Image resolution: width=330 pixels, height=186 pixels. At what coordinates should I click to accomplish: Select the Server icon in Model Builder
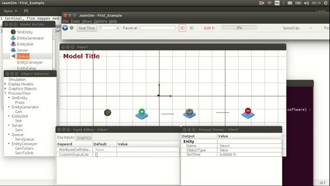click(x=13, y=50)
